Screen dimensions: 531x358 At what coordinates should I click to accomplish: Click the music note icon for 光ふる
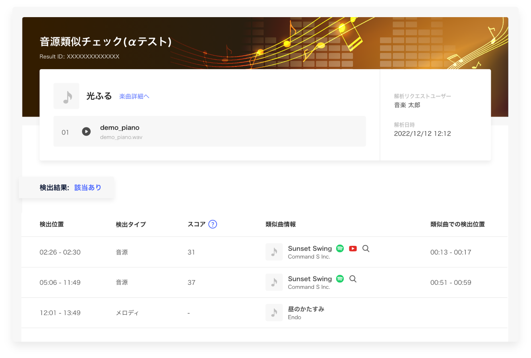66,96
